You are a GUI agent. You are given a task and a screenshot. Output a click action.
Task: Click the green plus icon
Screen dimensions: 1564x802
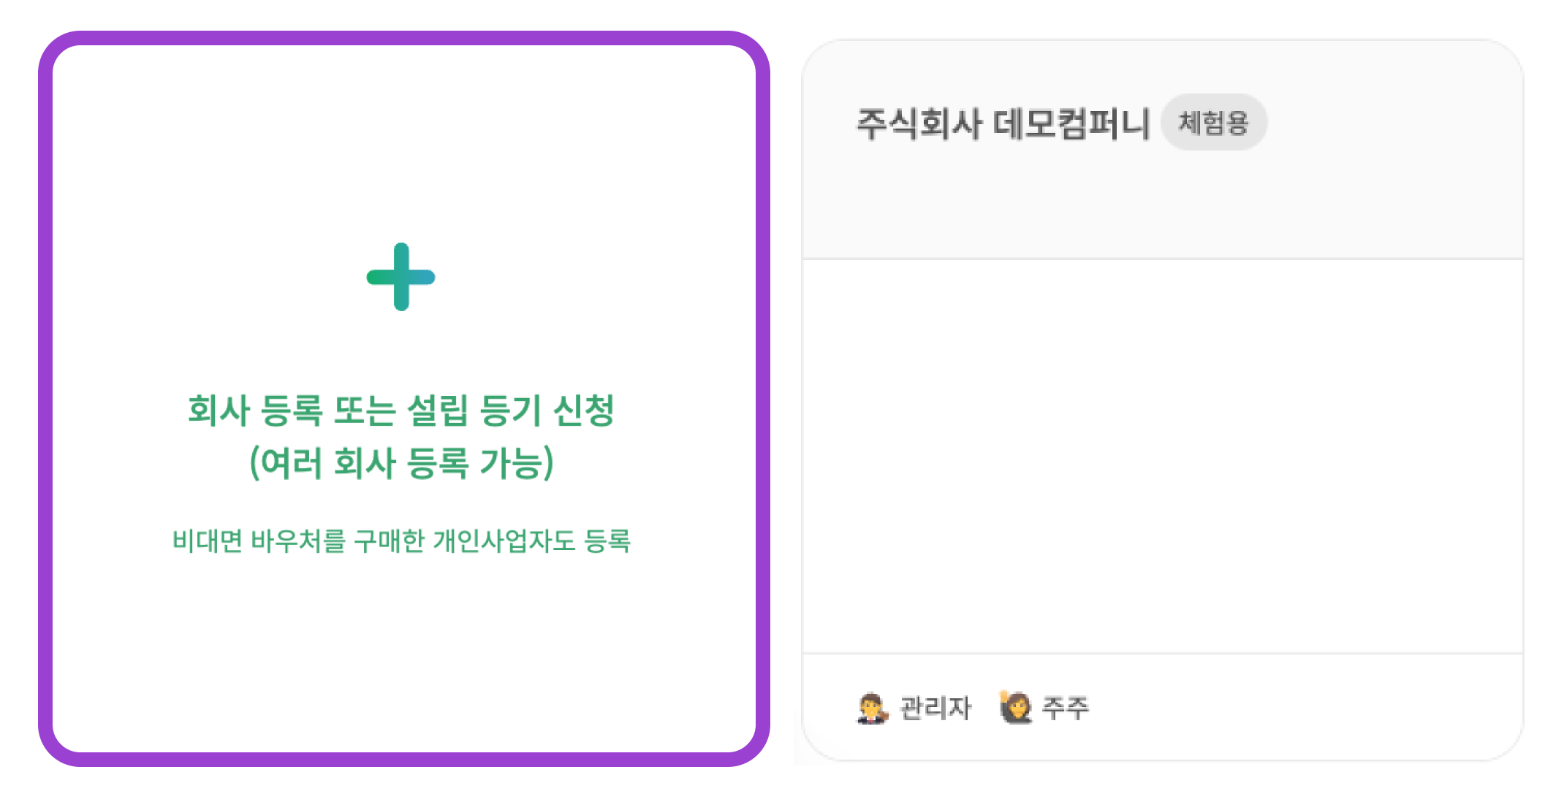point(401,277)
